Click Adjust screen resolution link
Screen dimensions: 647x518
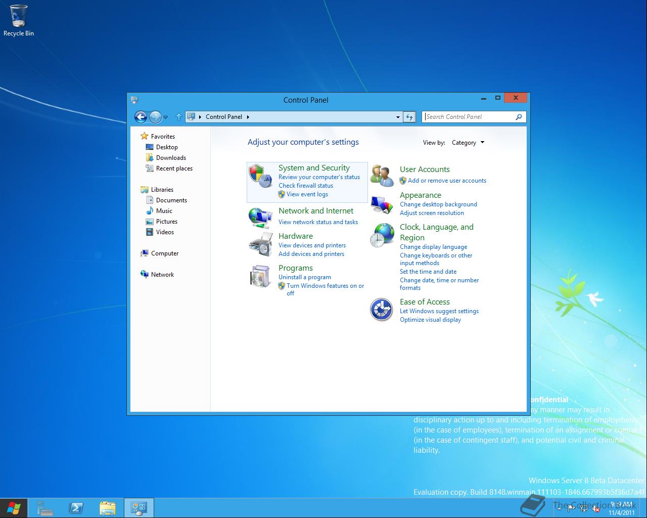(x=432, y=213)
